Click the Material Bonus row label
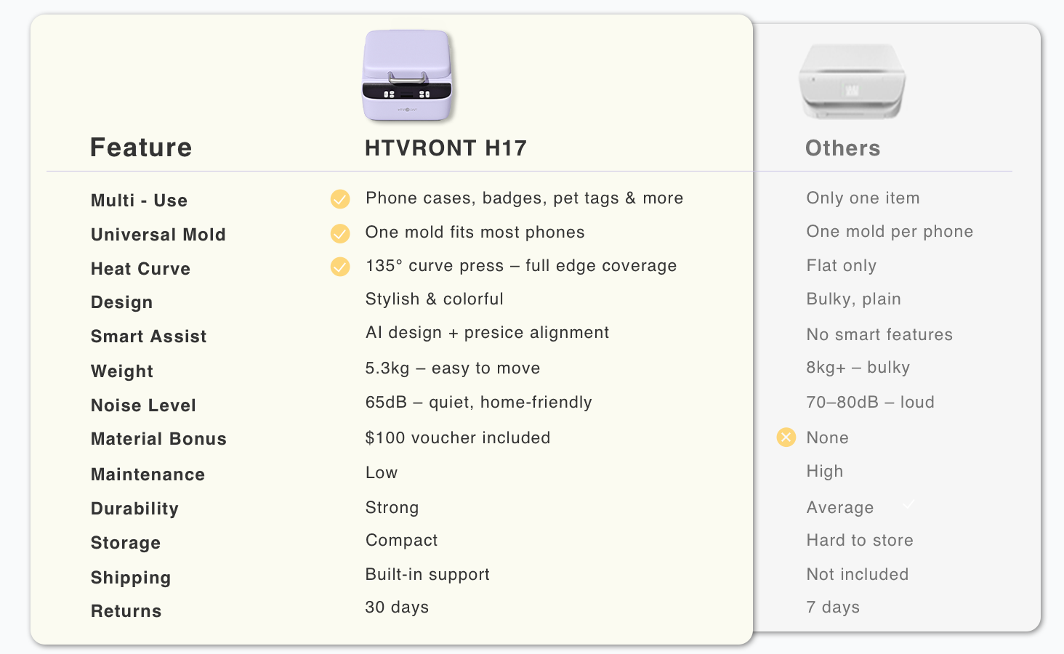This screenshot has width=1064, height=654. click(158, 439)
